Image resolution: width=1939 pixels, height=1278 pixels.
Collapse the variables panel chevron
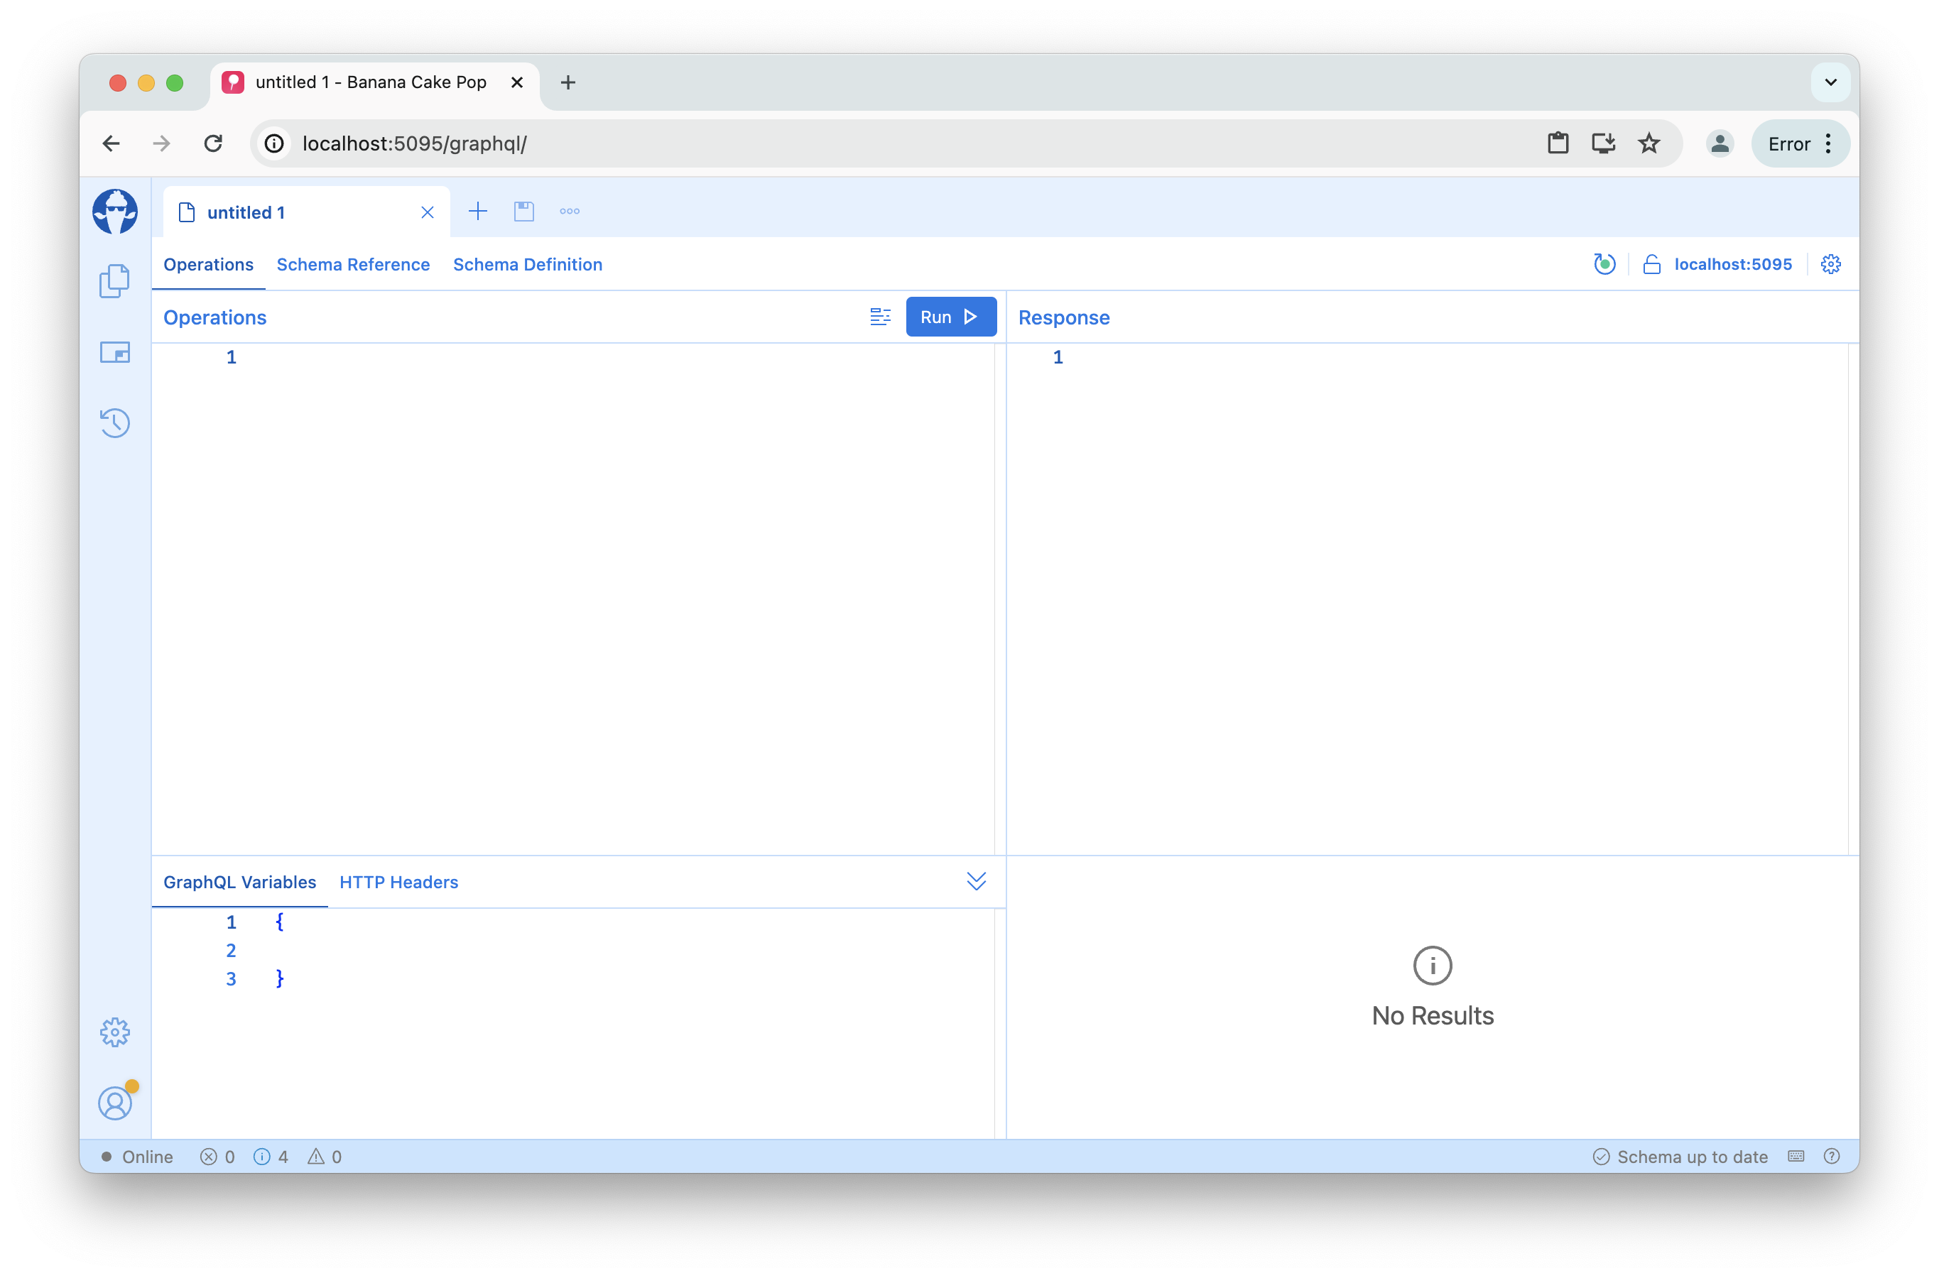[x=976, y=881]
